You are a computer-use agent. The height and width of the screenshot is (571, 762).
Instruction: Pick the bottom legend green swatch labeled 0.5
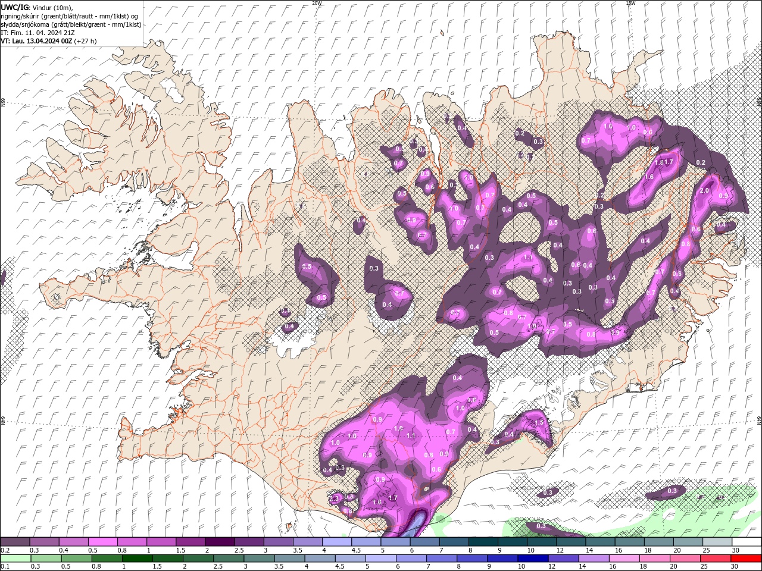click(x=76, y=558)
